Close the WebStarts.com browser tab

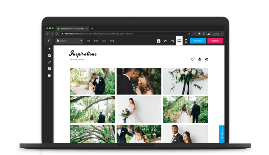87,29
